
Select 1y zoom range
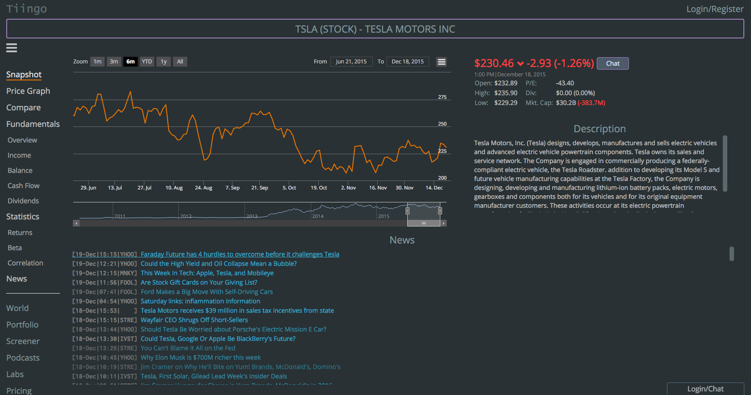(x=164, y=62)
